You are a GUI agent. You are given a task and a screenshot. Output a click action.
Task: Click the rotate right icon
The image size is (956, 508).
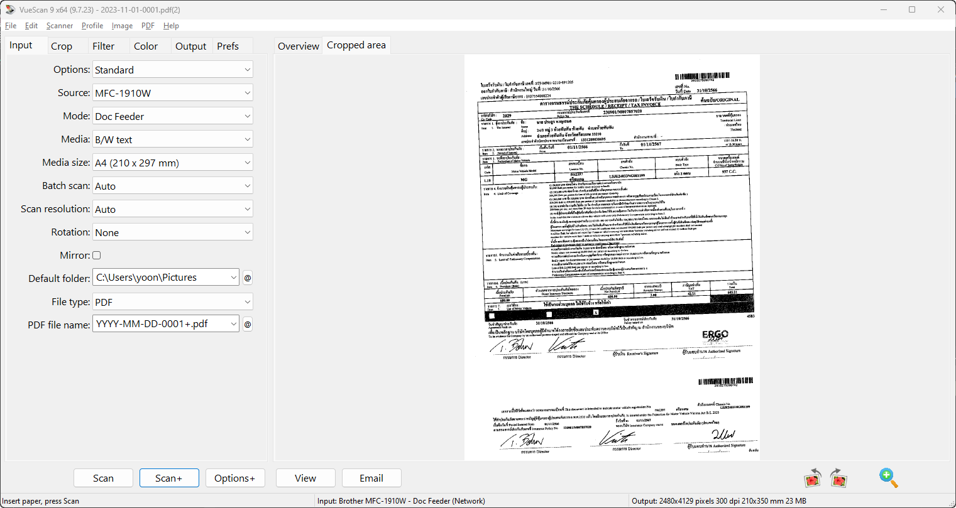(x=838, y=478)
